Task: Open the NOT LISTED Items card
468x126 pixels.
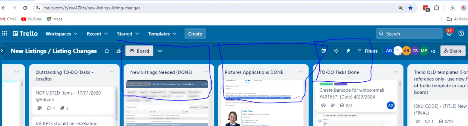Action: [x=73, y=101]
